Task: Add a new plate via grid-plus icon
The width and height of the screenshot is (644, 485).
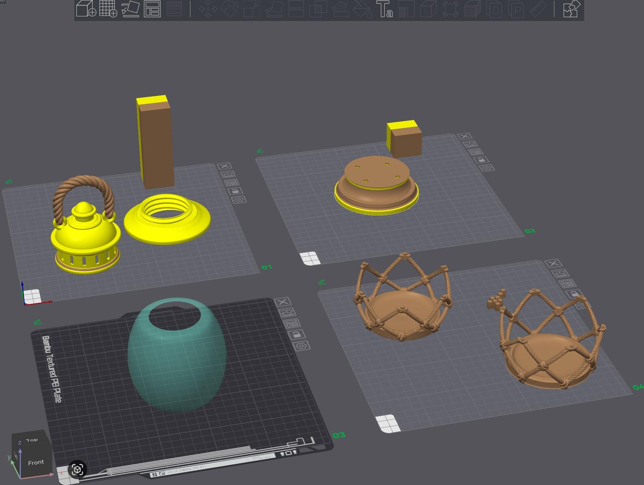Action: pos(108,9)
